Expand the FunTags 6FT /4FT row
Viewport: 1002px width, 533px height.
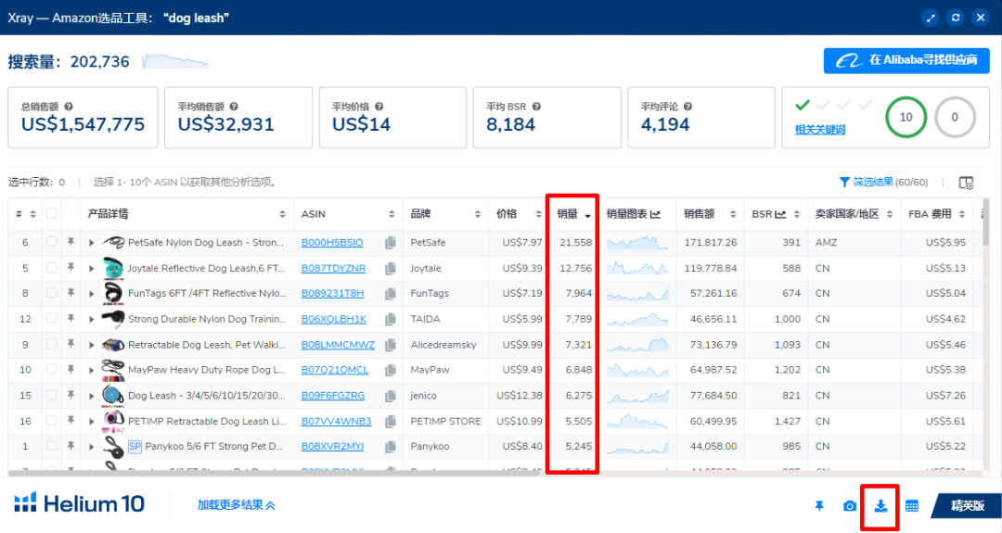coord(91,294)
